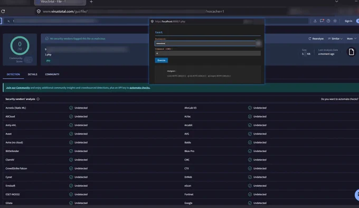
Task: Expand the Similar dropdown
Action: [x=335, y=39]
